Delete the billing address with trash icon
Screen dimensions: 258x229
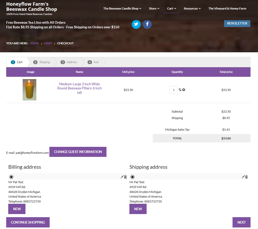[125, 177]
